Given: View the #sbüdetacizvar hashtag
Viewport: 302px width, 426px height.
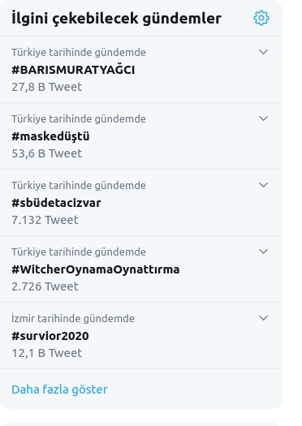Looking at the screenshot, I should point(56,203).
